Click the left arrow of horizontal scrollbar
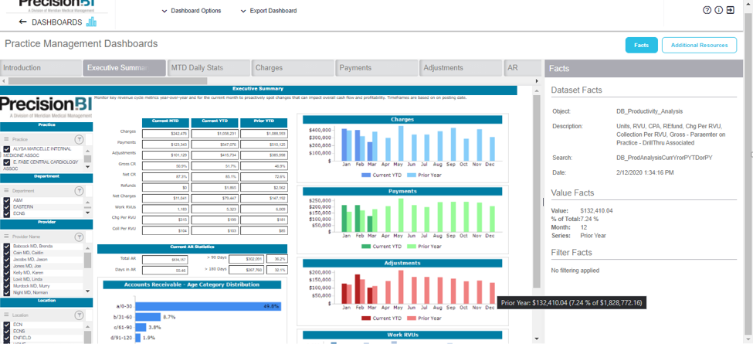The image size is (753, 344). (3, 80)
